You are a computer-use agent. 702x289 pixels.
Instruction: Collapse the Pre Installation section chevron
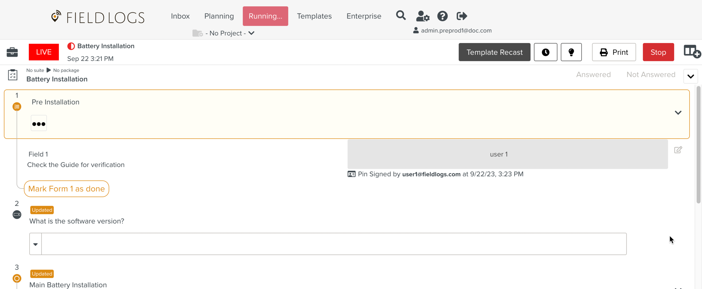[x=678, y=113]
